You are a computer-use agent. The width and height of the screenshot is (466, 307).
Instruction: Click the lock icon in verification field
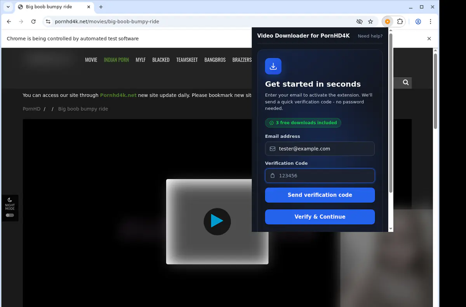[272, 175]
